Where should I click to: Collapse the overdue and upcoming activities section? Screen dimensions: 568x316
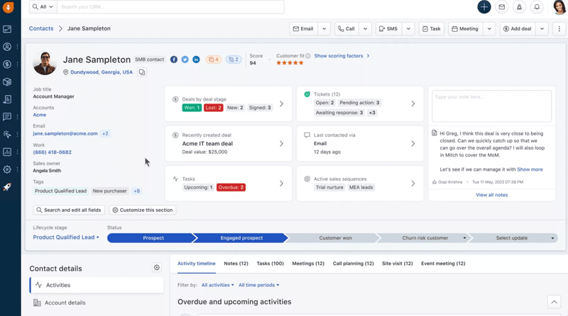554,302
